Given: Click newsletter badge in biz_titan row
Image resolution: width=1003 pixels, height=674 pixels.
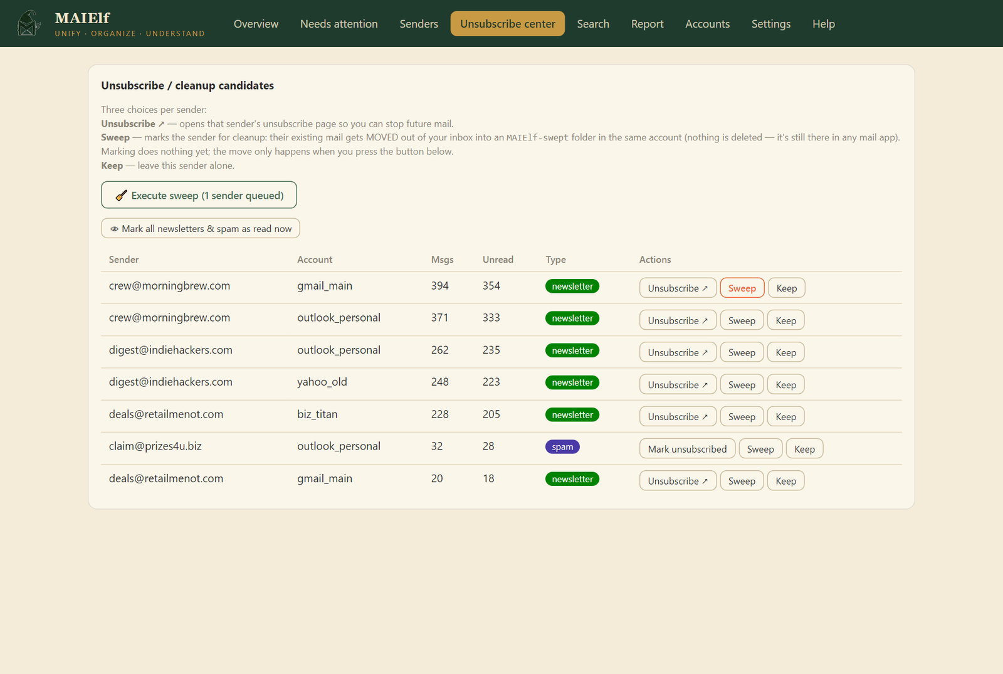Looking at the screenshot, I should [572, 414].
